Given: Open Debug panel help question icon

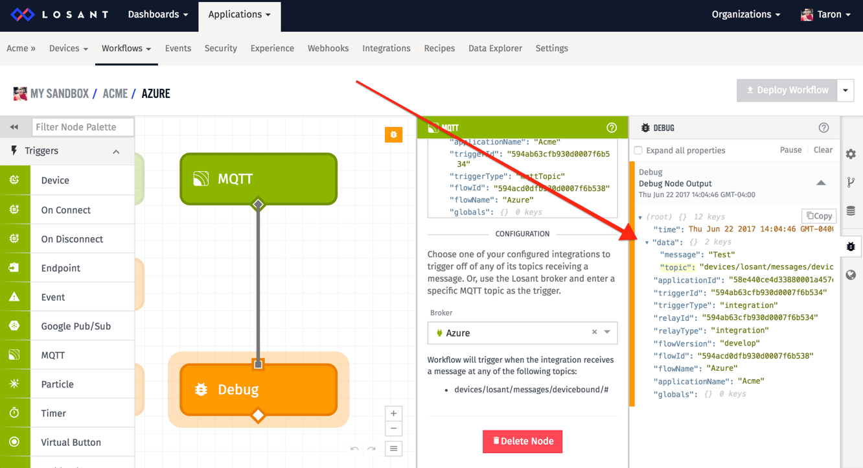Looking at the screenshot, I should 823,128.
